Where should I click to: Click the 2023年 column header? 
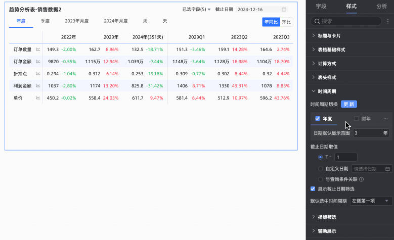tap(111, 37)
